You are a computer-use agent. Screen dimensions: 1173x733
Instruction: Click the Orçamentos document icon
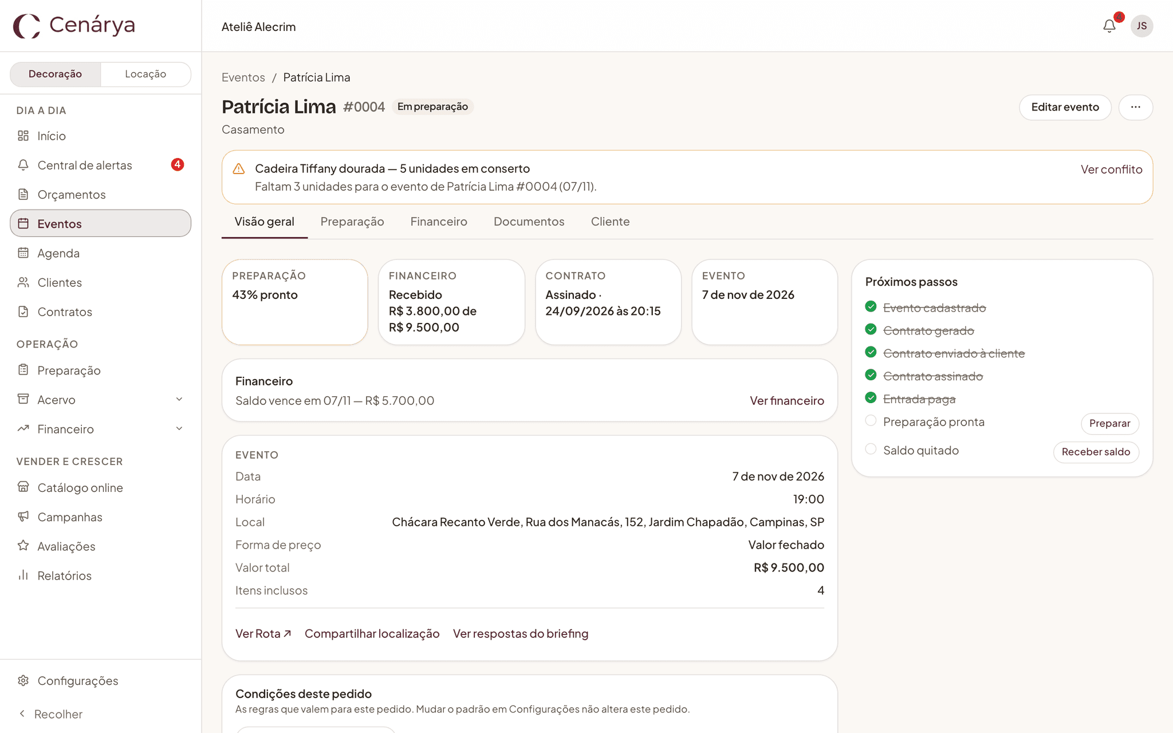tap(23, 194)
